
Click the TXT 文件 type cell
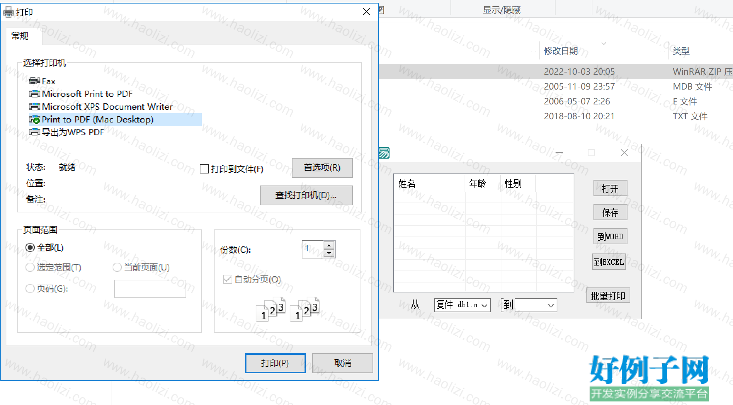pyautogui.click(x=690, y=116)
